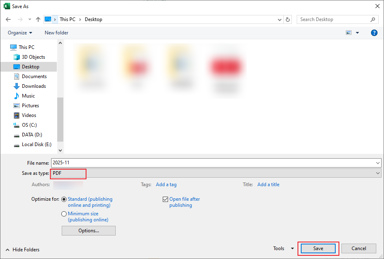Click This PC in the address breadcrumb
This screenshot has height=259, width=384.
click(x=67, y=19)
